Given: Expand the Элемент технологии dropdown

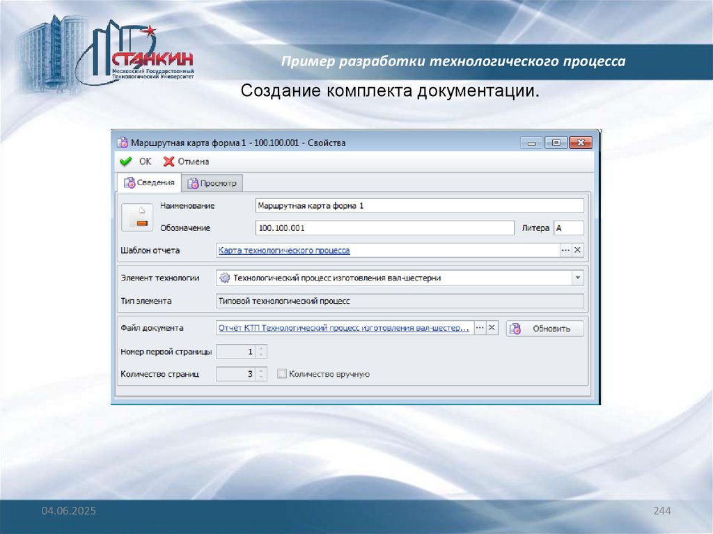Looking at the screenshot, I should [577, 278].
